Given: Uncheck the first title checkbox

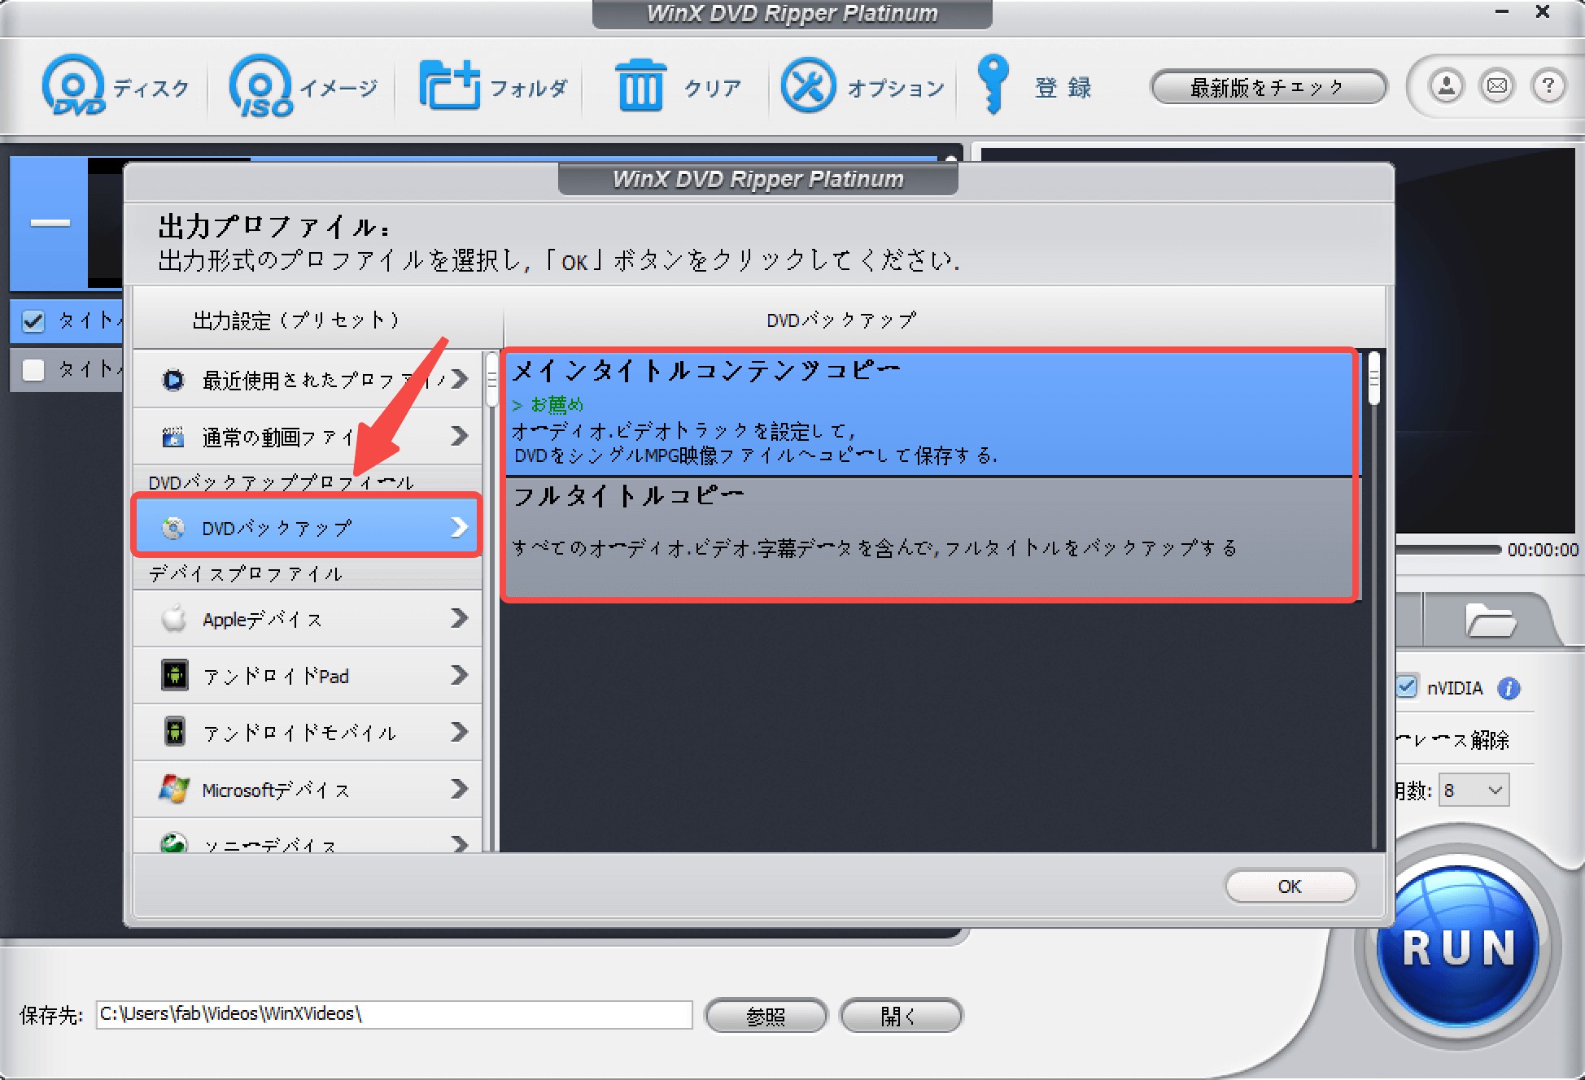Looking at the screenshot, I should point(33,321).
